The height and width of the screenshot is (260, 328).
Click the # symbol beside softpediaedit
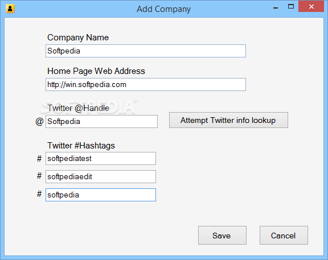(39, 176)
